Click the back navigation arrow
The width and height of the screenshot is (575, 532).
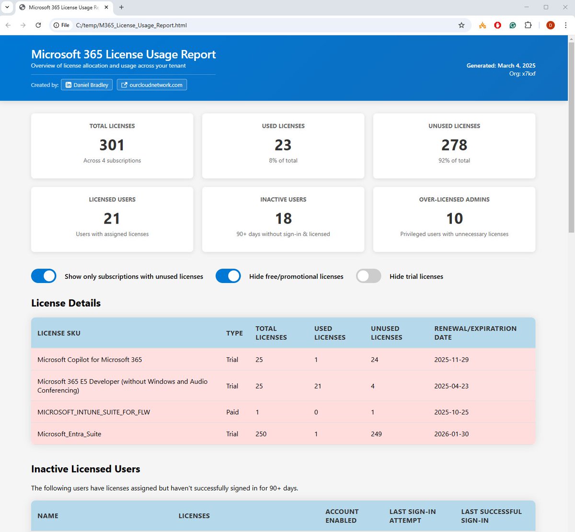tap(8, 25)
